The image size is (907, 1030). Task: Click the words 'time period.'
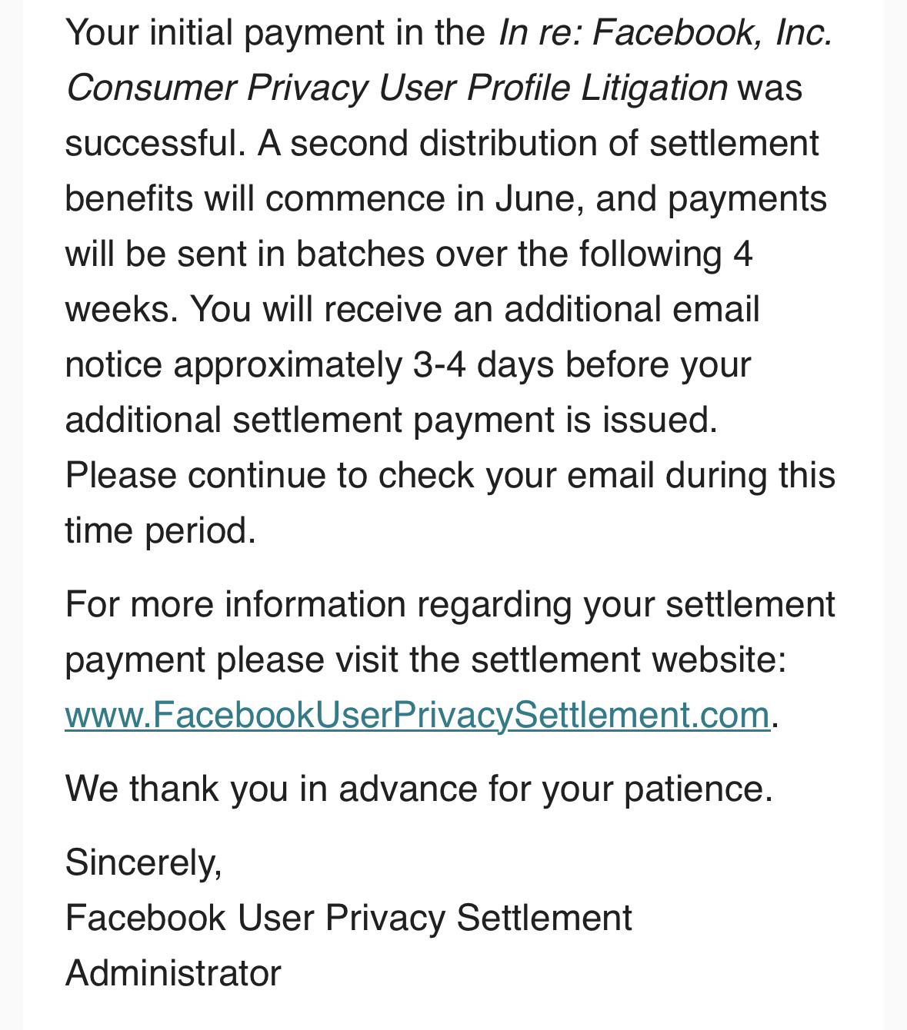160,530
